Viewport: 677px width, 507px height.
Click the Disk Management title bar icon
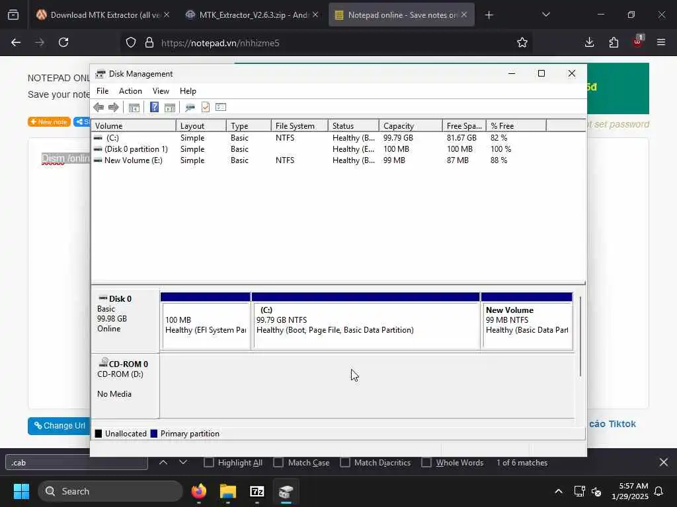(x=100, y=74)
